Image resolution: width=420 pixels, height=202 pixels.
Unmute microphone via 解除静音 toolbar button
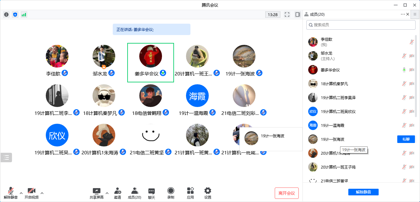11,193
